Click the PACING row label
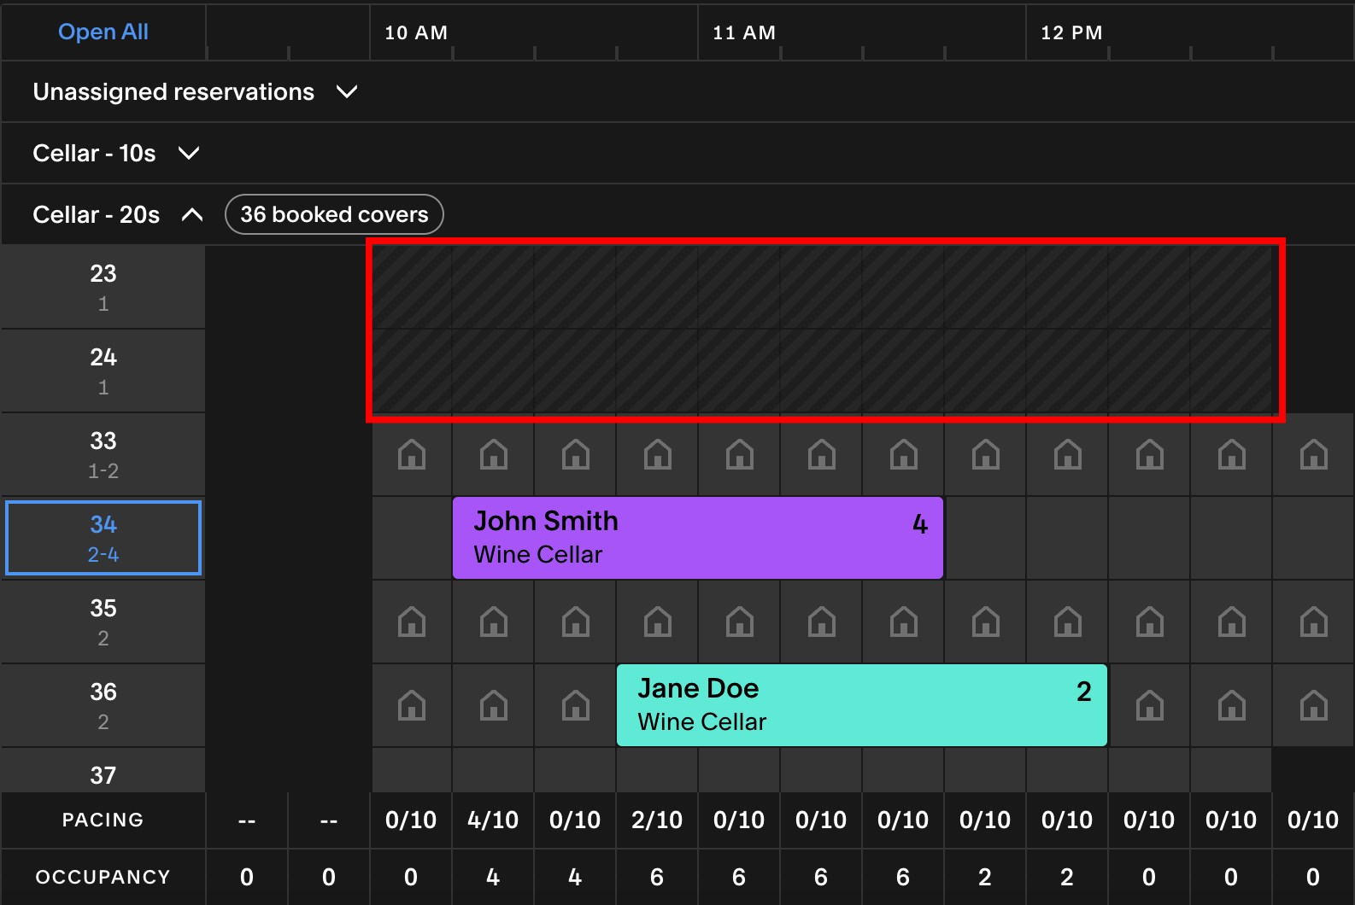 pyautogui.click(x=103, y=820)
